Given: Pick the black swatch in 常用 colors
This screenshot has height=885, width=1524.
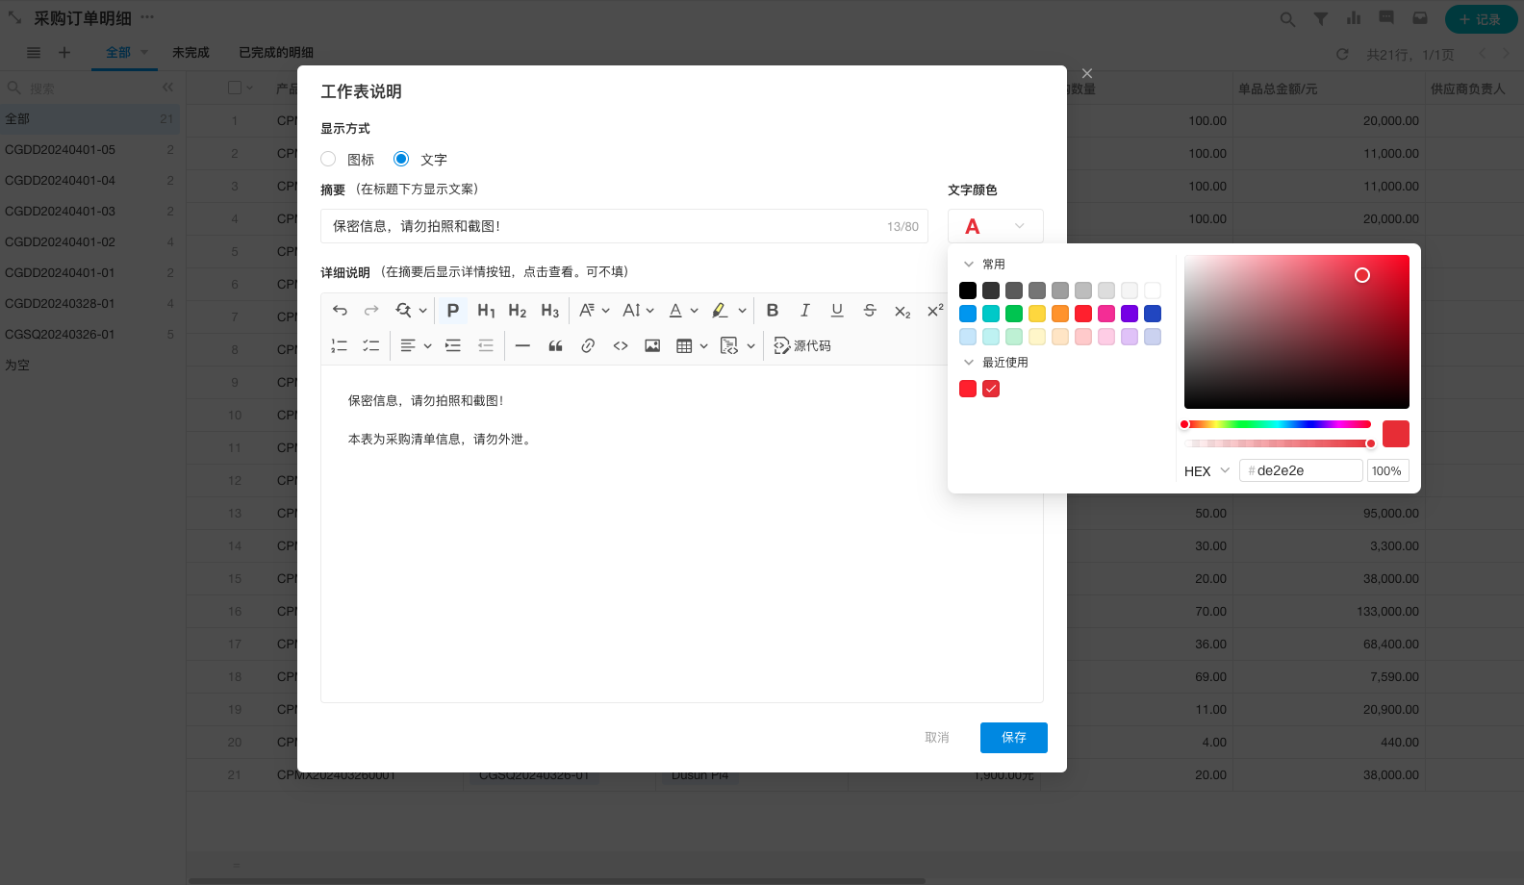Looking at the screenshot, I should (x=968, y=291).
